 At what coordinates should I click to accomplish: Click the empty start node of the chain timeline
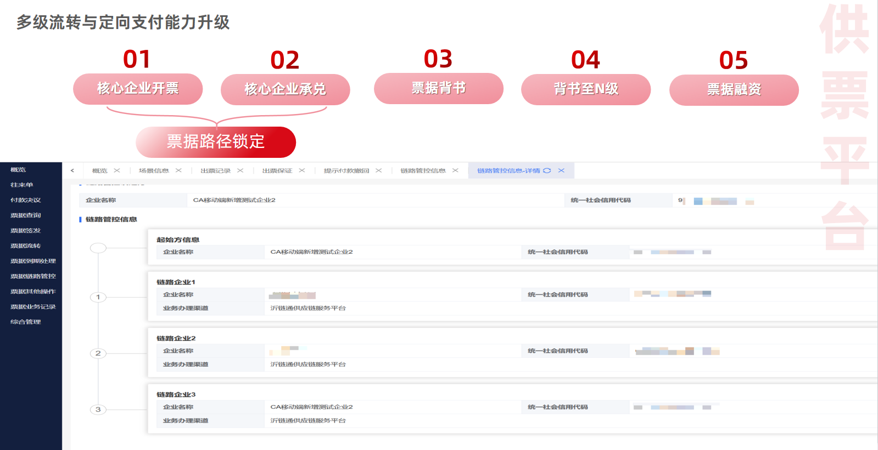[98, 248]
